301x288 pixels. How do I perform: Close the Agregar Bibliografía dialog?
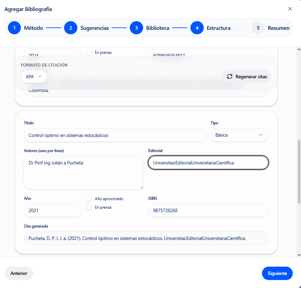pyautogui.click(x=290, y=9)
